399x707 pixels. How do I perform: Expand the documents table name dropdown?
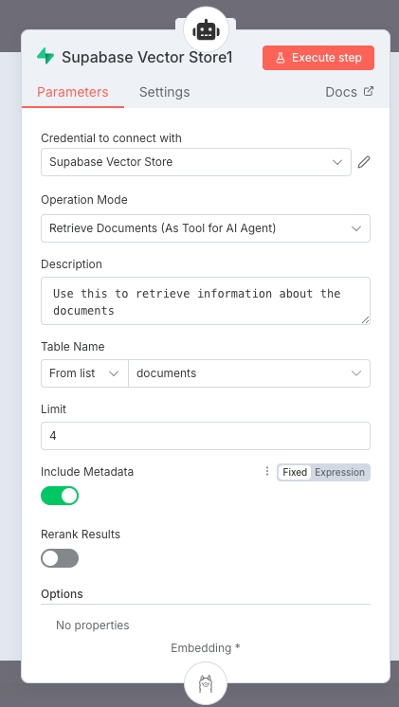click(249, 373)
